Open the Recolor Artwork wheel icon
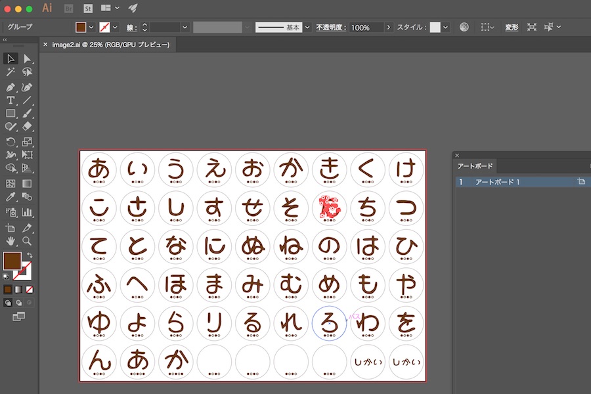Image resolution: width=591 pixels, height=394 pixels. coord(464,27)
